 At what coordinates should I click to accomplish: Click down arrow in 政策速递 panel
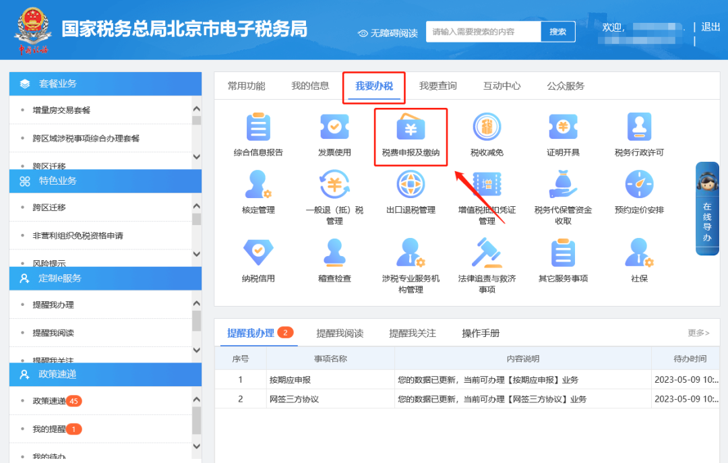pos(196,446)
